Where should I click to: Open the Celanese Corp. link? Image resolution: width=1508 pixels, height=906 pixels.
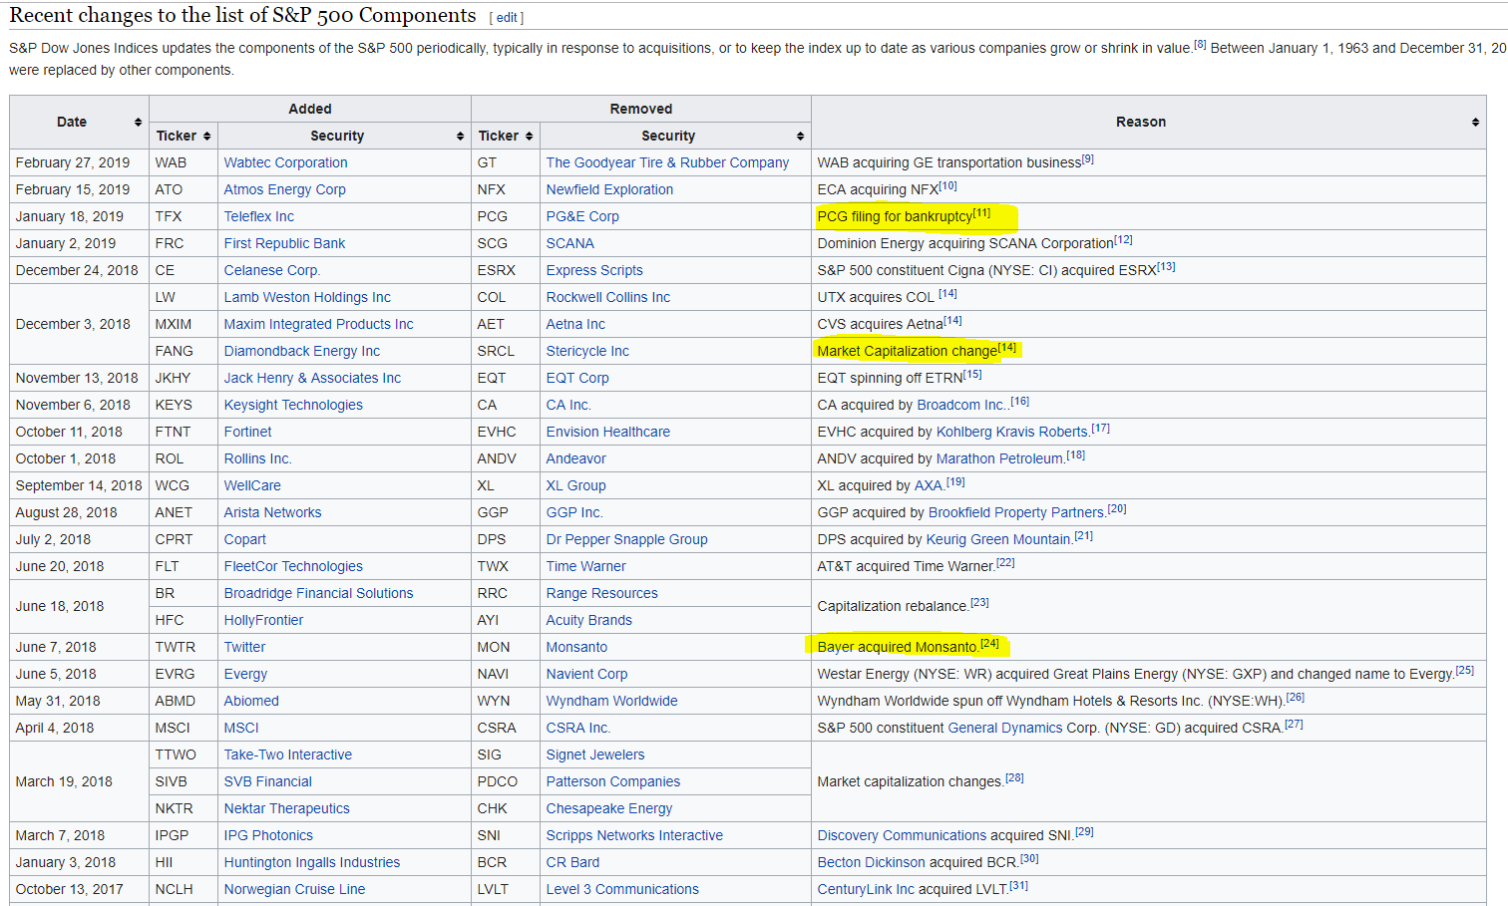click(x=271, y=270)
